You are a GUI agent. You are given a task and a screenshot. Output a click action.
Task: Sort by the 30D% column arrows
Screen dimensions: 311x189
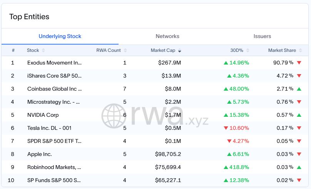point(247,50)
